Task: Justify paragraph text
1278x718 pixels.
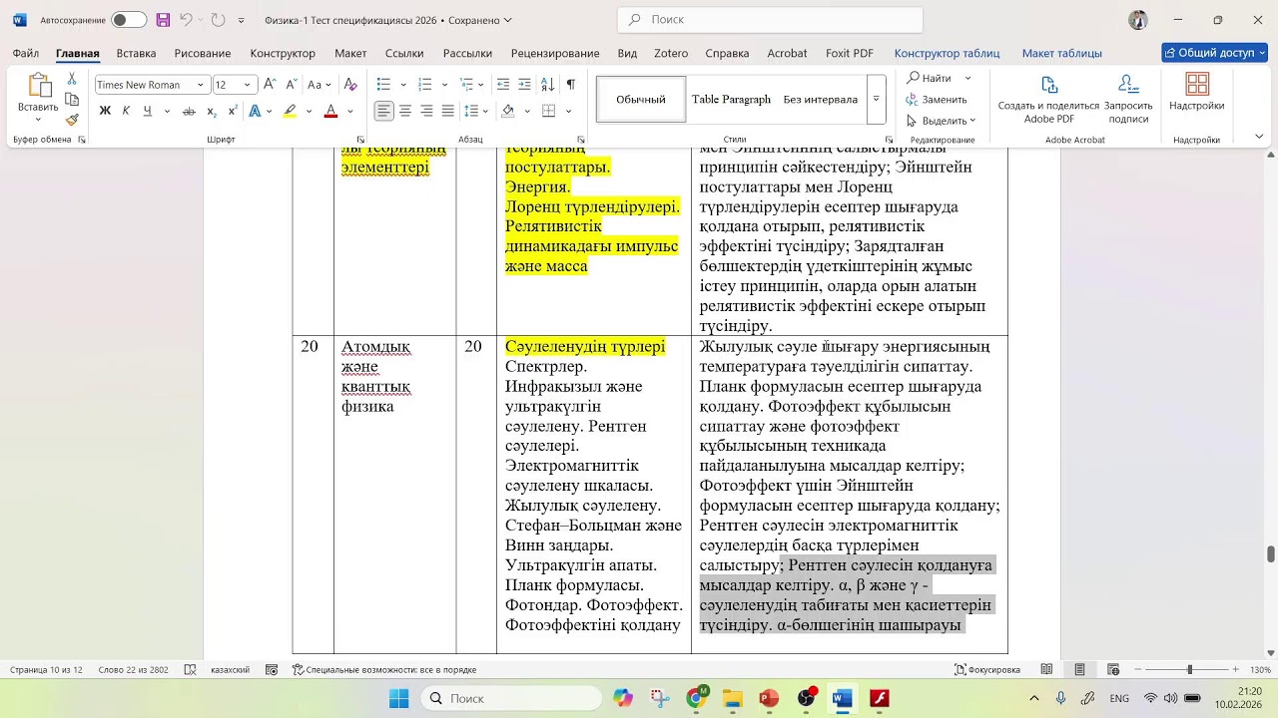Action: 447,112
